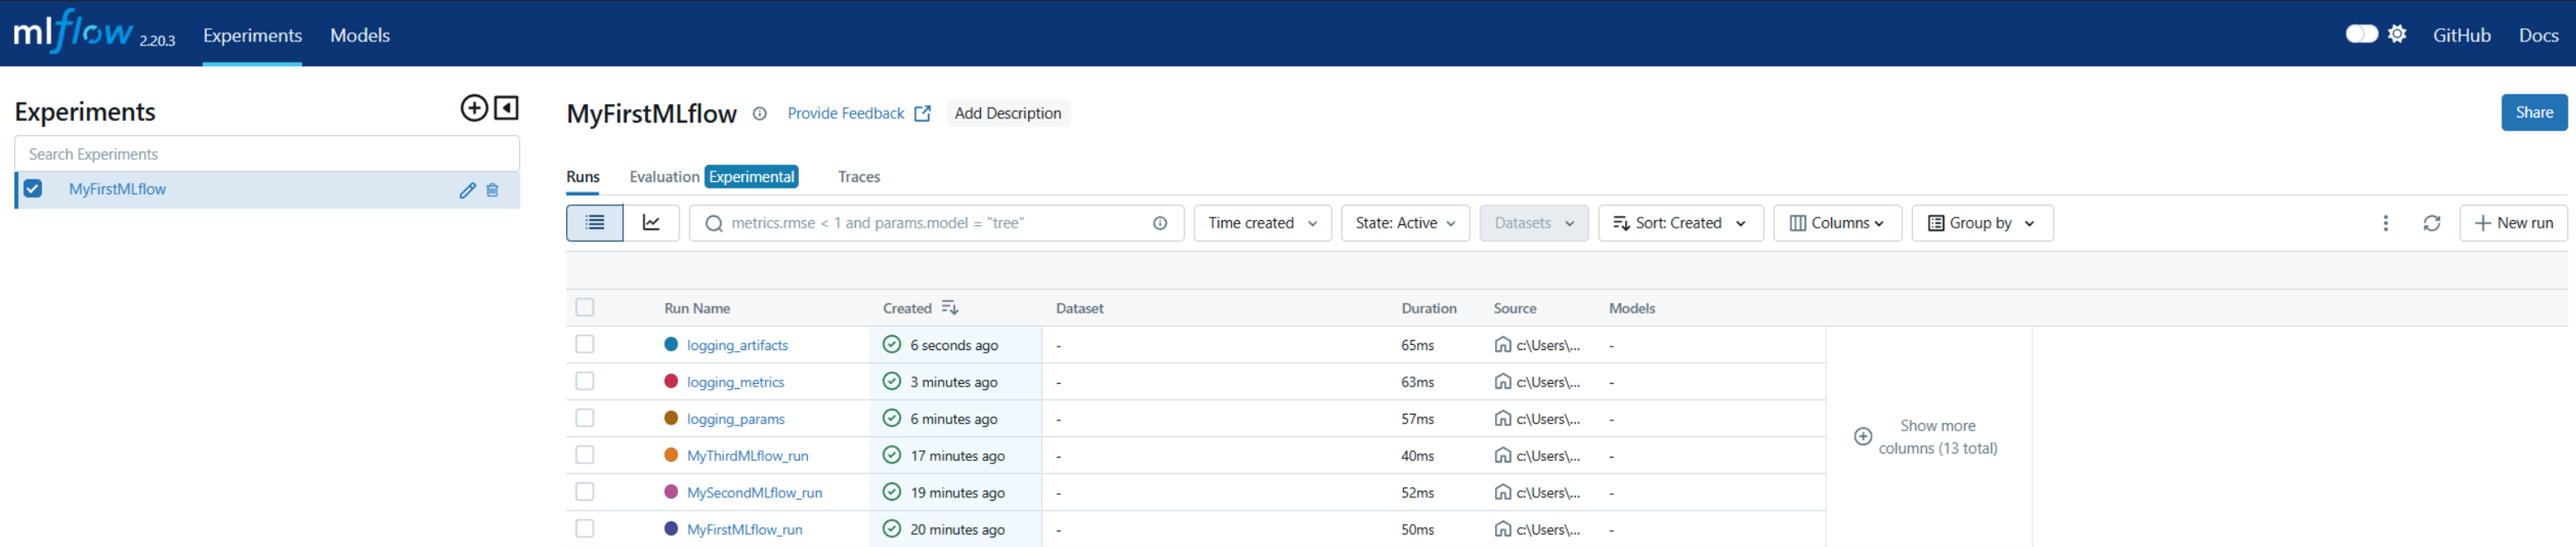The width and height of the screenshot is (2576, 547).
Task: Click purple color dot of MyFirstMLflow_run
Action: point(671,528)
